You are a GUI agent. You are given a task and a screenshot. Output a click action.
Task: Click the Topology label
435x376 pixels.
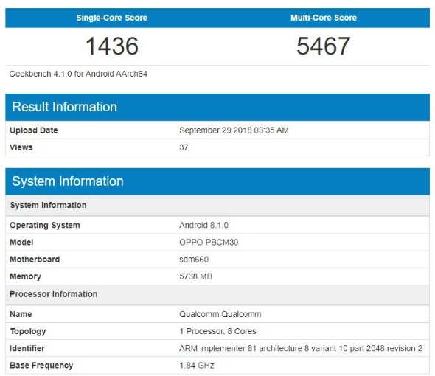point(28,331)
